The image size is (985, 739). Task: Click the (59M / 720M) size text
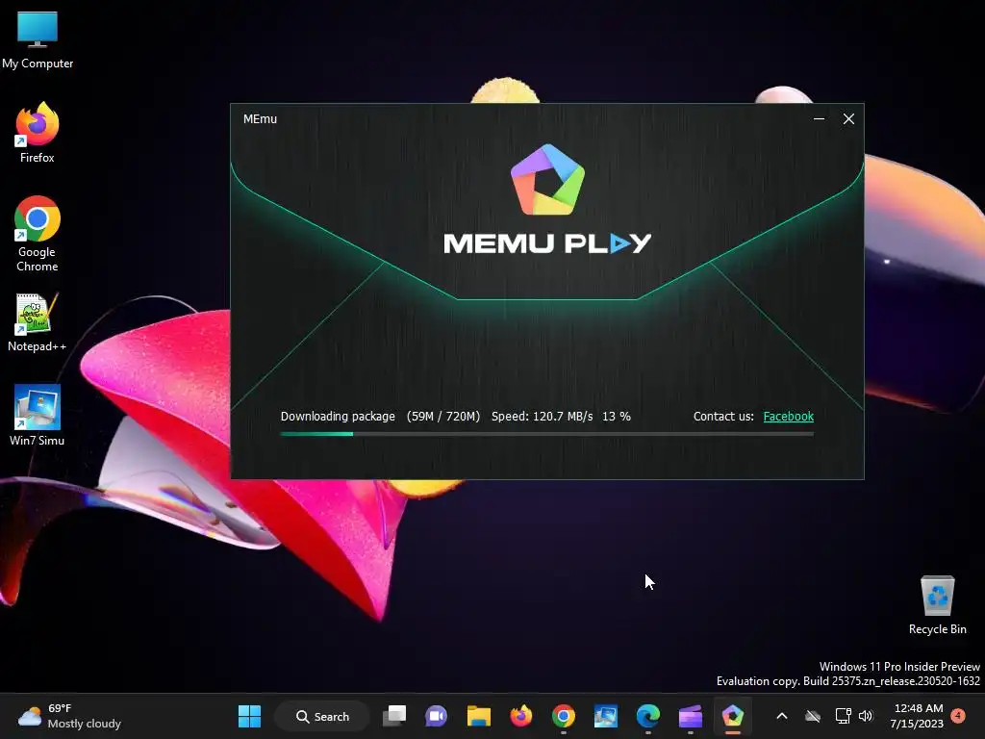[x=443, y=416]
